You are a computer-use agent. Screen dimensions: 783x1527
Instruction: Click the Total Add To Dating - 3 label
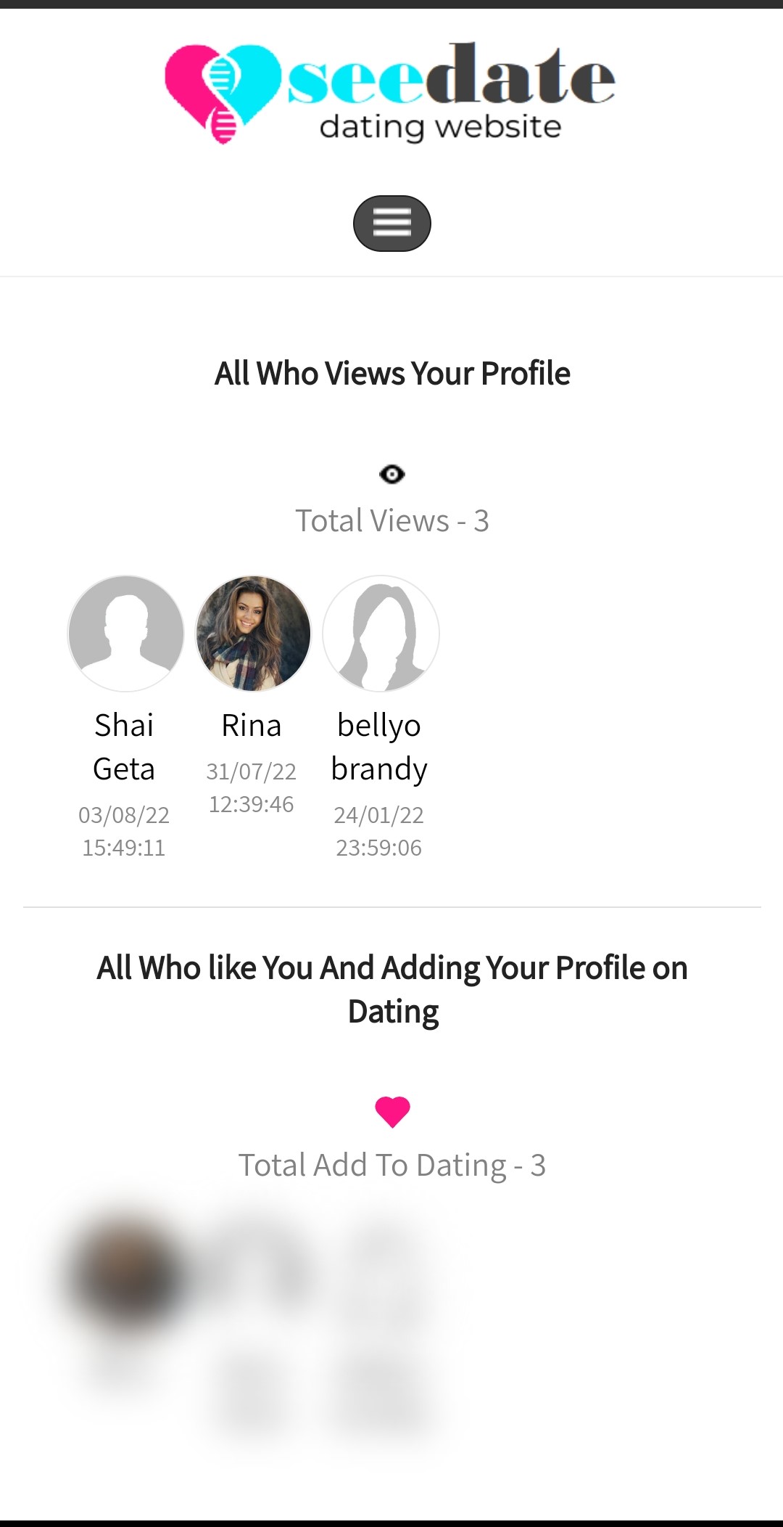pyautogui.click(x=391, y=1166)
